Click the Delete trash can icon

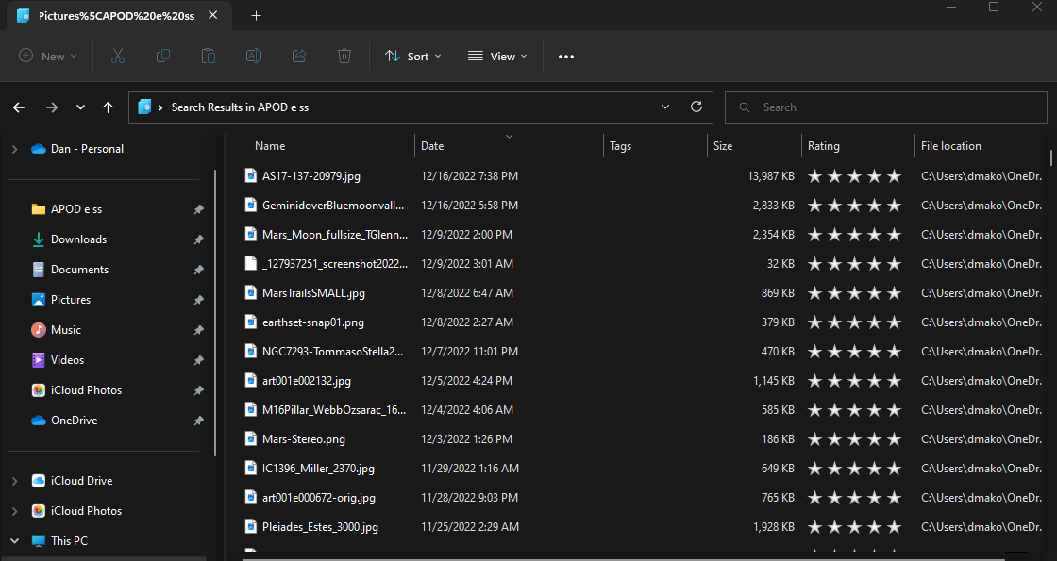click(x=344, y=57)
